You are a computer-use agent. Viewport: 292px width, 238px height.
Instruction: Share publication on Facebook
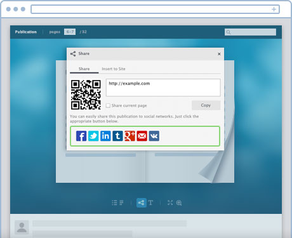tap(81, 136)
